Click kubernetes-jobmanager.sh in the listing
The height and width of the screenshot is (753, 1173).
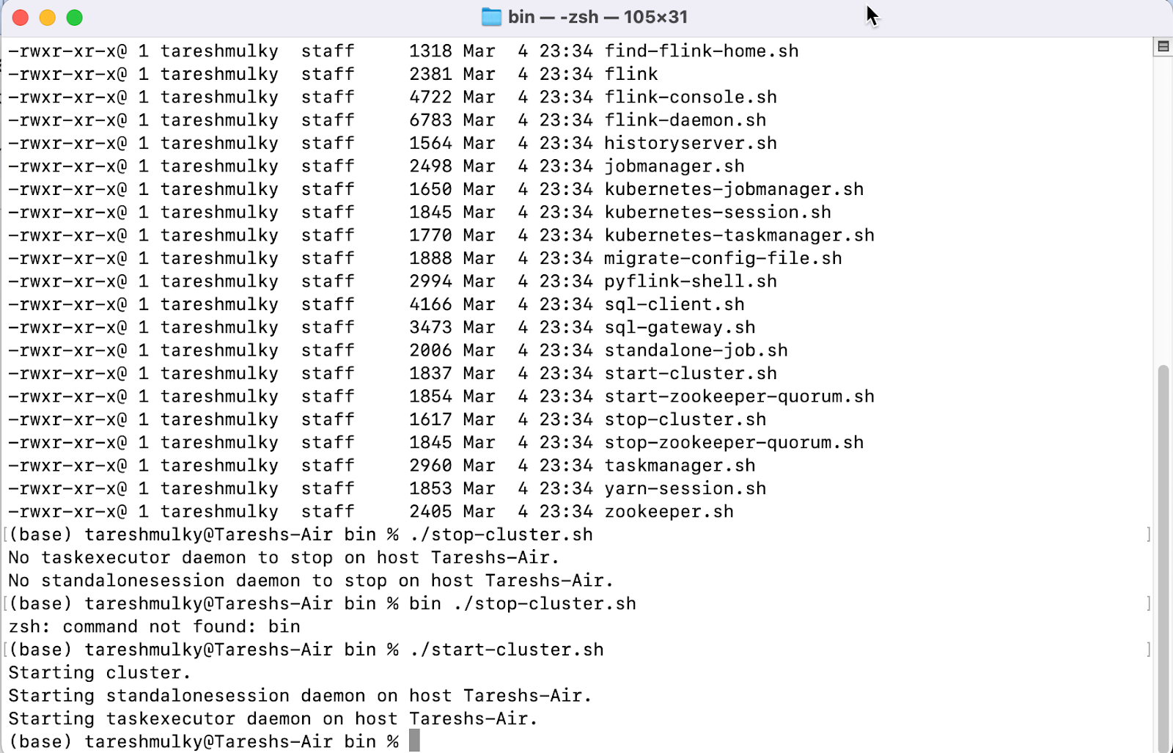734,189
